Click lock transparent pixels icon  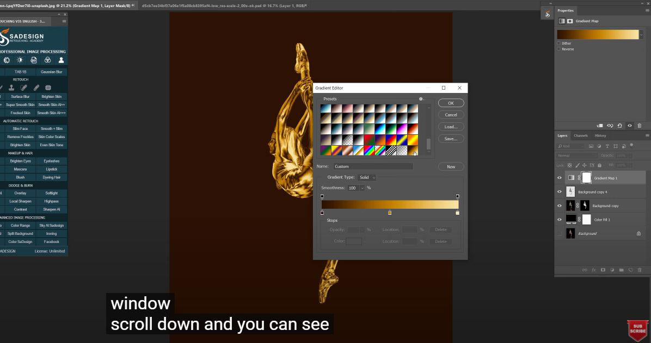click(x=569, y=165)
